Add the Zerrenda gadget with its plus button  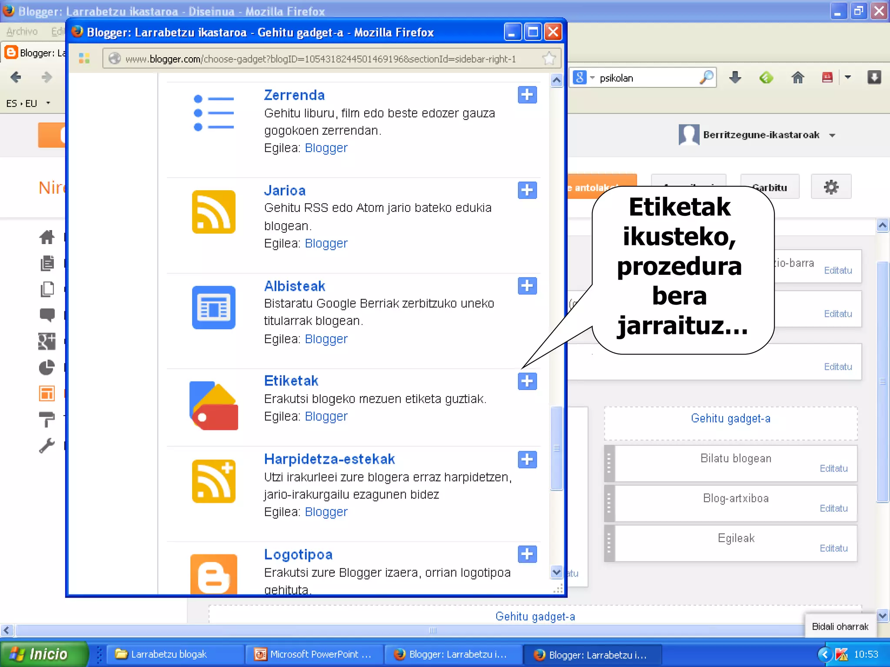[x=527, y=95]
